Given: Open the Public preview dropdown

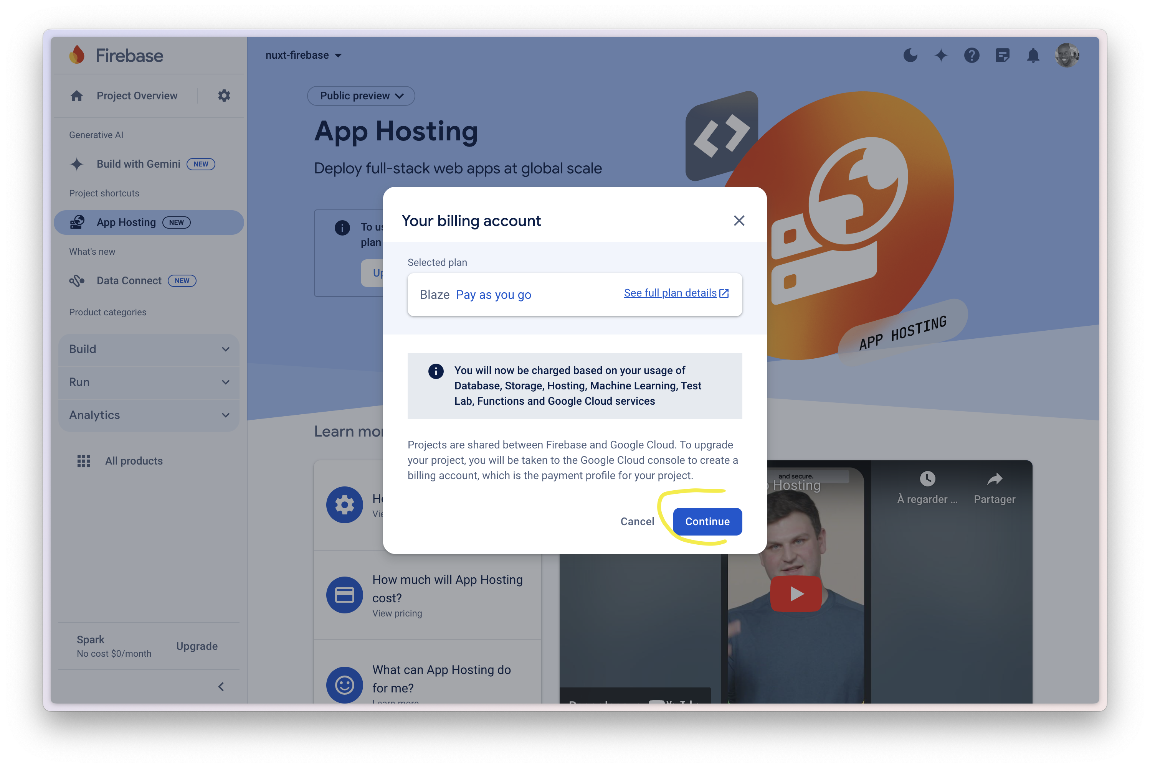Looking at the screenshot, I should pyautogui.click(x=361, y=96).
